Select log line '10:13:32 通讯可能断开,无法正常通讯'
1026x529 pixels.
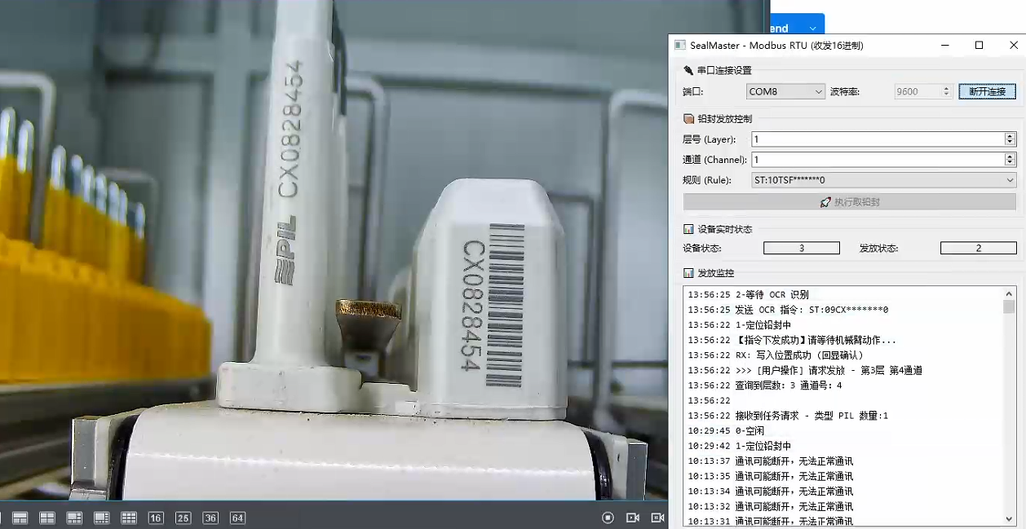pos(771,506)
